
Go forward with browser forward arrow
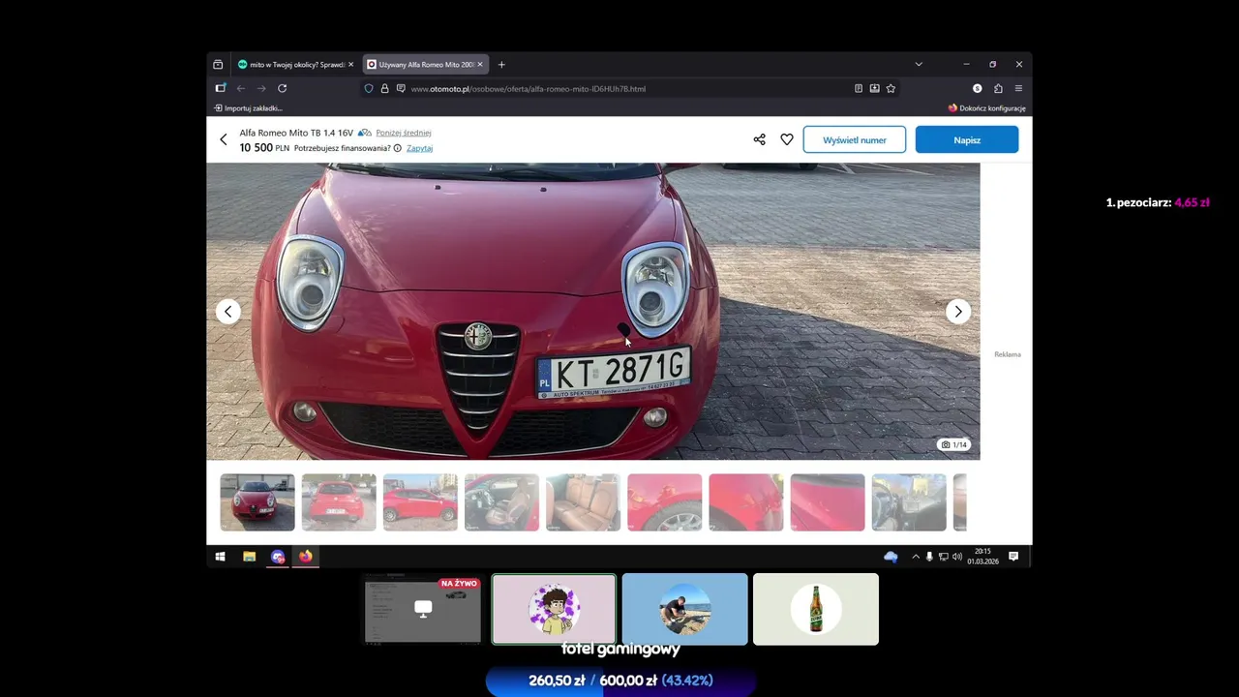[x=261, y=88]
